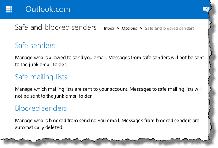
Task: Open the Safe mailing lists link
Action: [x=41, y=77]
